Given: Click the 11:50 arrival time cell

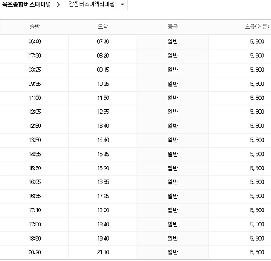Looking at the screenshot, I should 103,98.
